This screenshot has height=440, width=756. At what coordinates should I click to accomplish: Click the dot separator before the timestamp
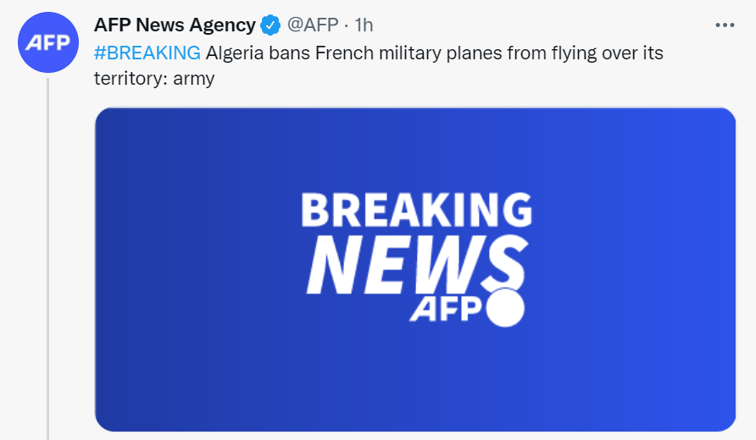click(x=347, y=25)
